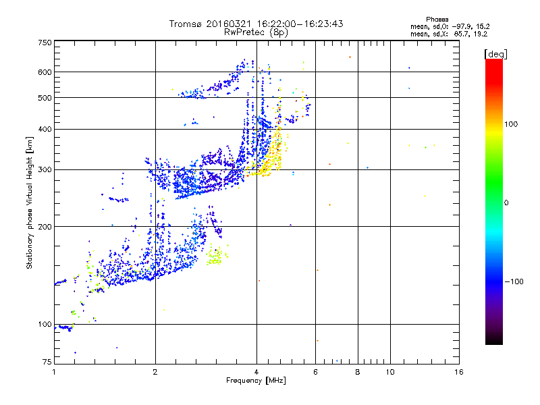Image resolution: width=540 pixels, height=405 pixels.
Task: Click the x-axis tick label '8'
Action: click(x=358, y=372)
